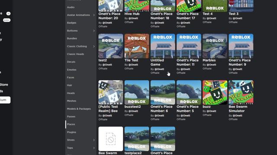Expand the Bottoms submenu chevron
The image size is (277, 155).
[x=94, y=31]
